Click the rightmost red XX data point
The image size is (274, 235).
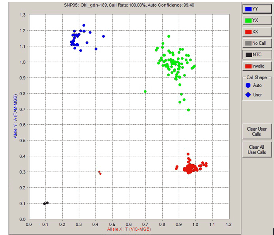click(x=206, y=165)
